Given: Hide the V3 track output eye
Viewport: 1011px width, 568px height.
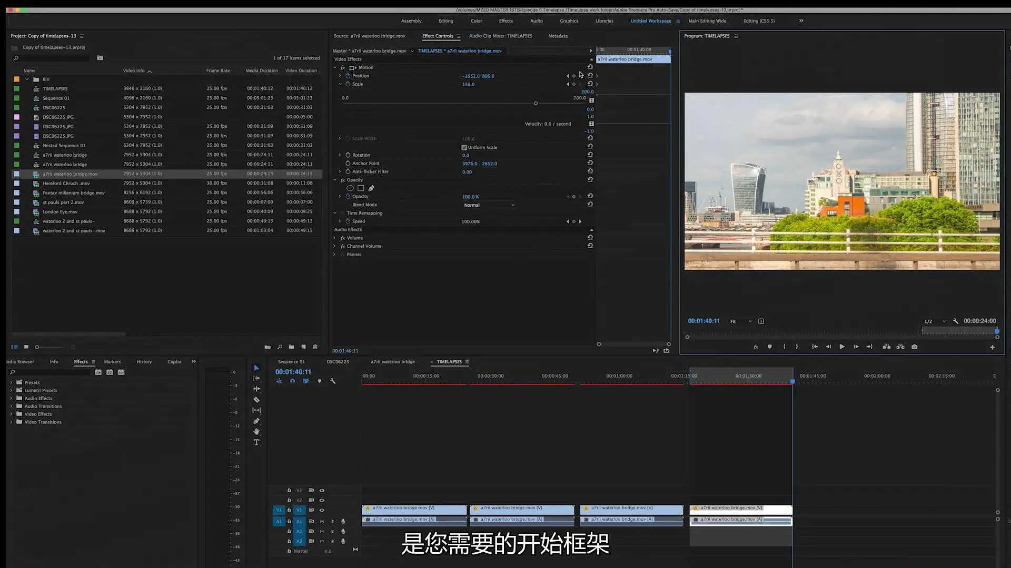Looking at the screenshot, I should [x=322, y=490].
